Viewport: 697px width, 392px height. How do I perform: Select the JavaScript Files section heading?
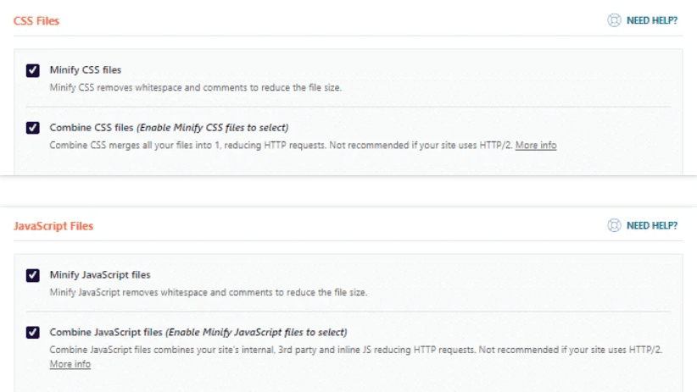pos(53,227)
